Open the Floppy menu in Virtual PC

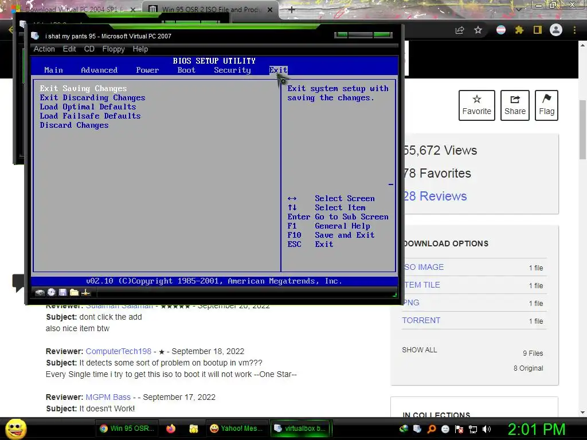(x=114, y=49)
